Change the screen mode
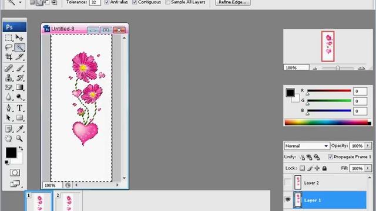Image resolution: width=376 pixels, height=211 pixels. pyautogui.click(x=15, y=183)
